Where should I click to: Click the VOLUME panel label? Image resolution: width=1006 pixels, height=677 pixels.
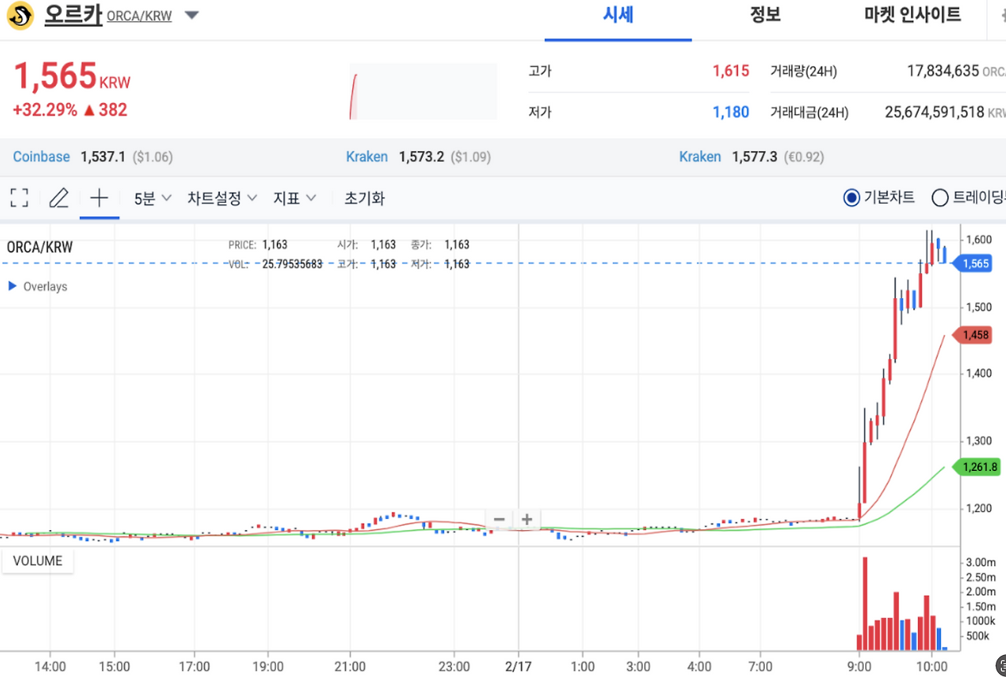[37, 561]
